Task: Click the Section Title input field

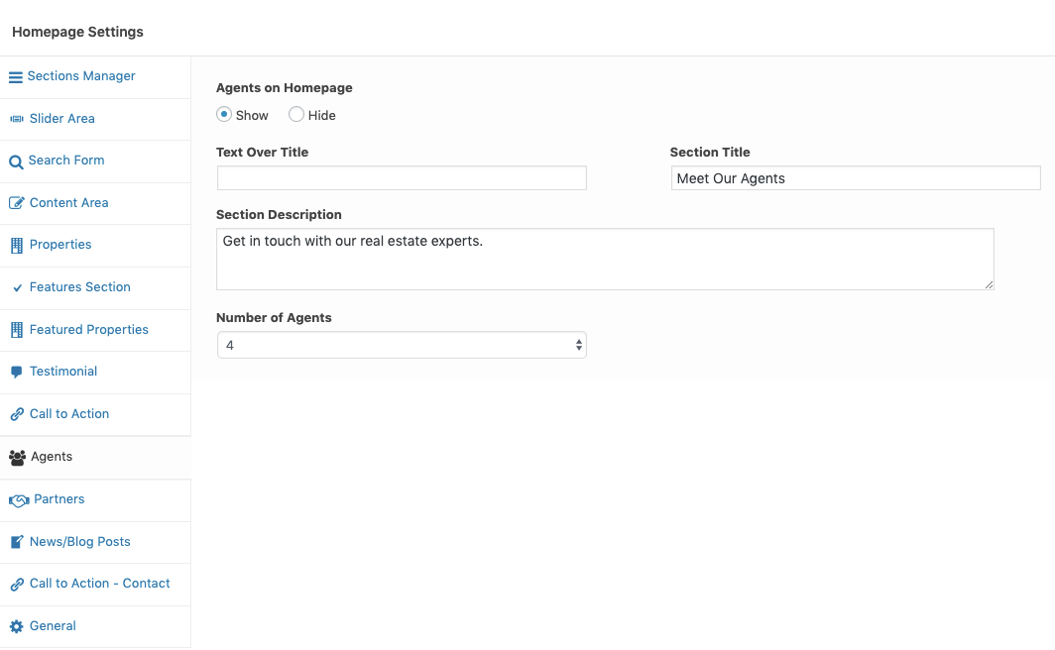Action: point(856,178)
